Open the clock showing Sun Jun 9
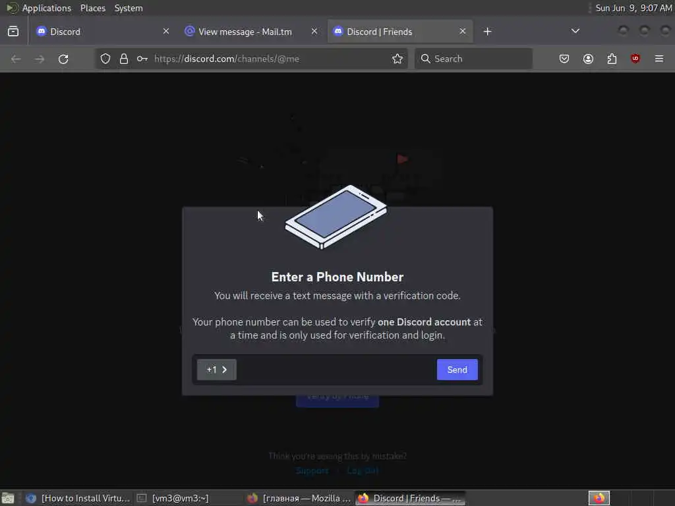The height and width of the screenshot is (506, 675). click(633, 8)
